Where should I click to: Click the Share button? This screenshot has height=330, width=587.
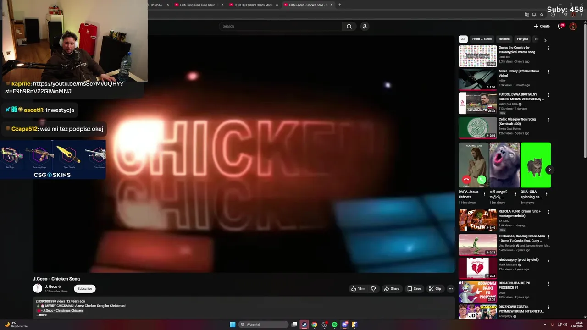pyautogui.click(x=392, y=289)
